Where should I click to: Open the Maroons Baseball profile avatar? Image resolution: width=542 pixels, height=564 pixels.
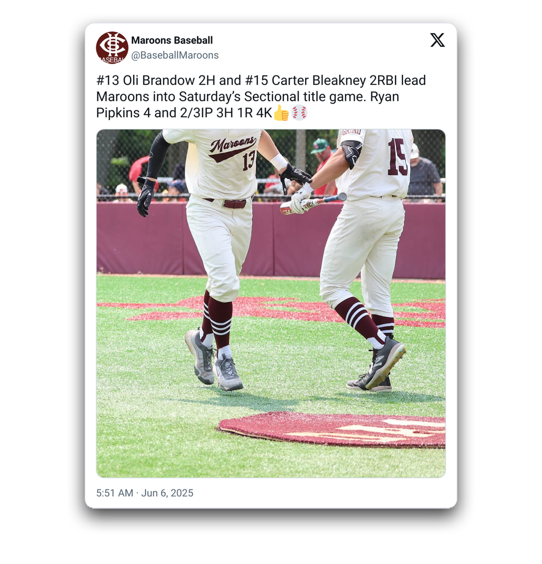pyautogui.click(x=112, y=47)
